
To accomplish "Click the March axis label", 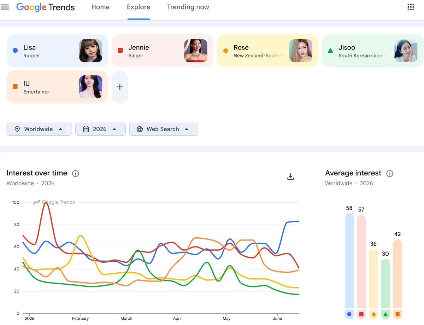I will pos(126,318).
